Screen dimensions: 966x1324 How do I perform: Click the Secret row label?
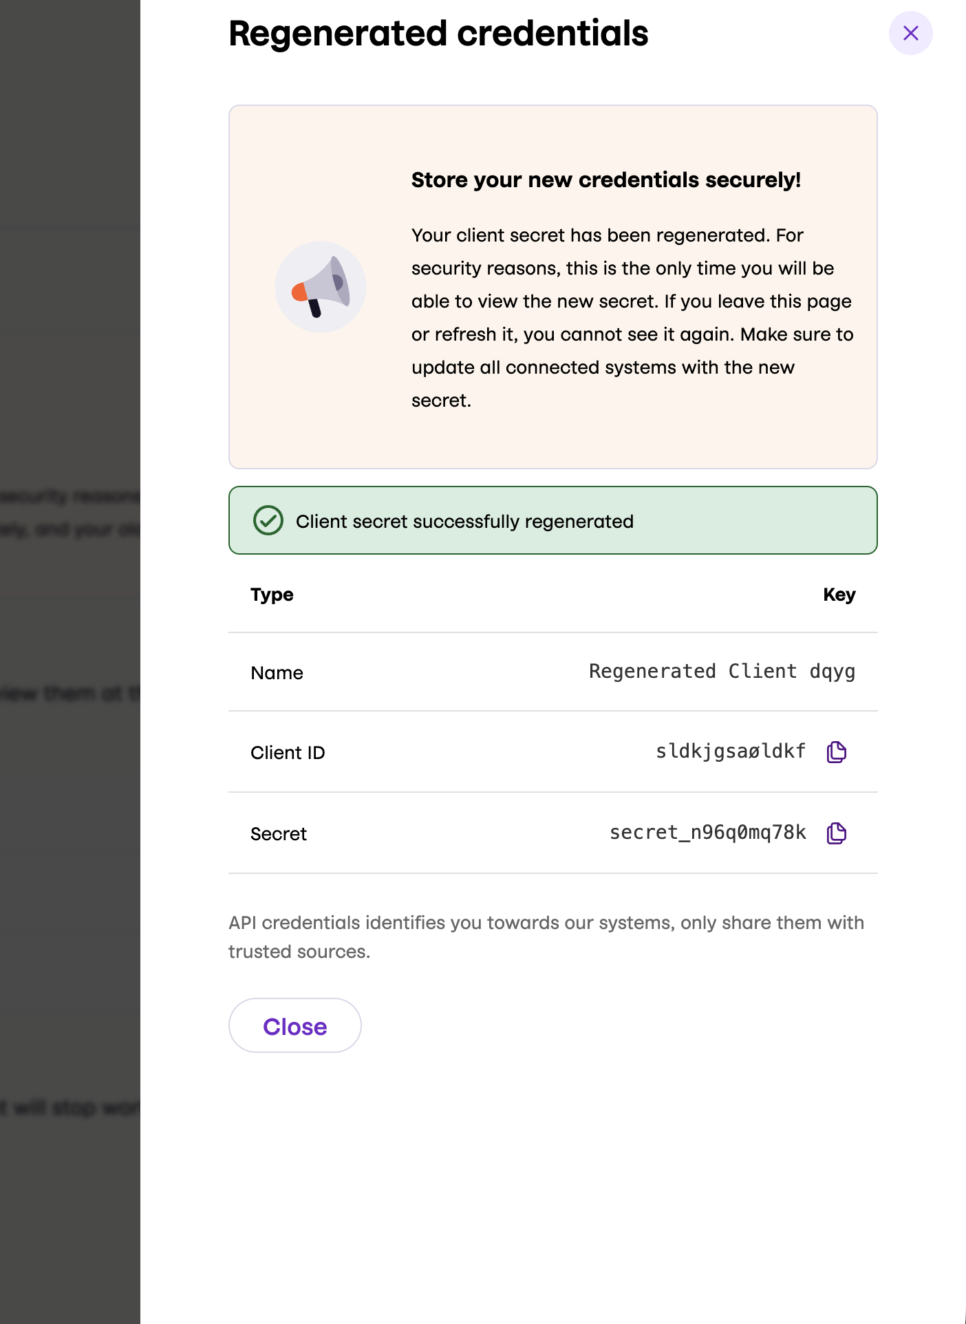click(279, 834)
